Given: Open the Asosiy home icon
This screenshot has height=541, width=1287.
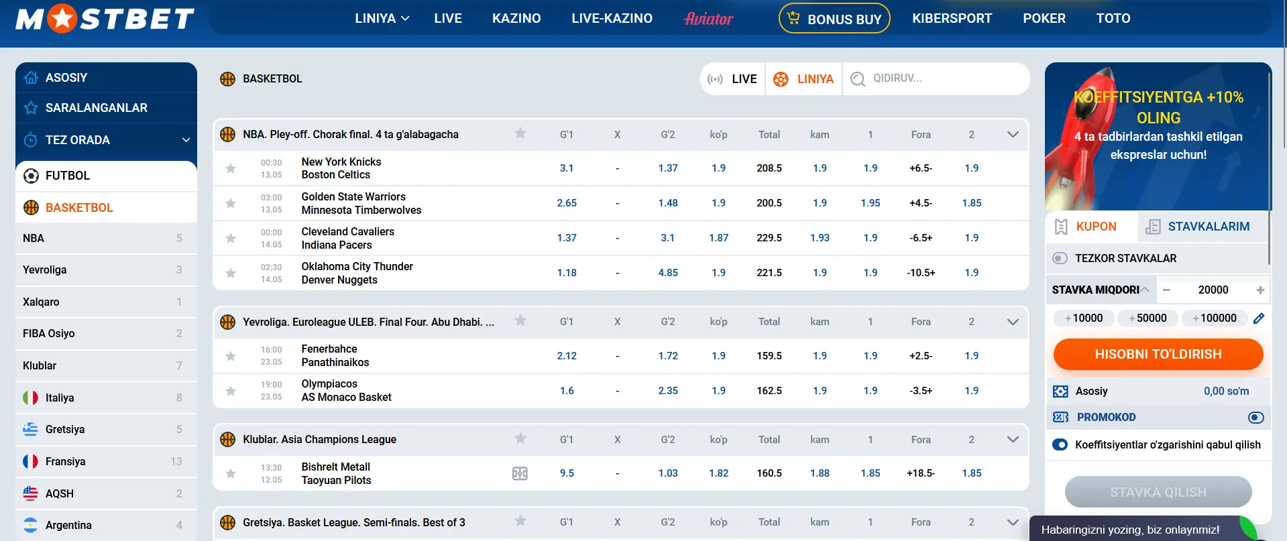Looking at the screenshot, I should tap(31, 78).
